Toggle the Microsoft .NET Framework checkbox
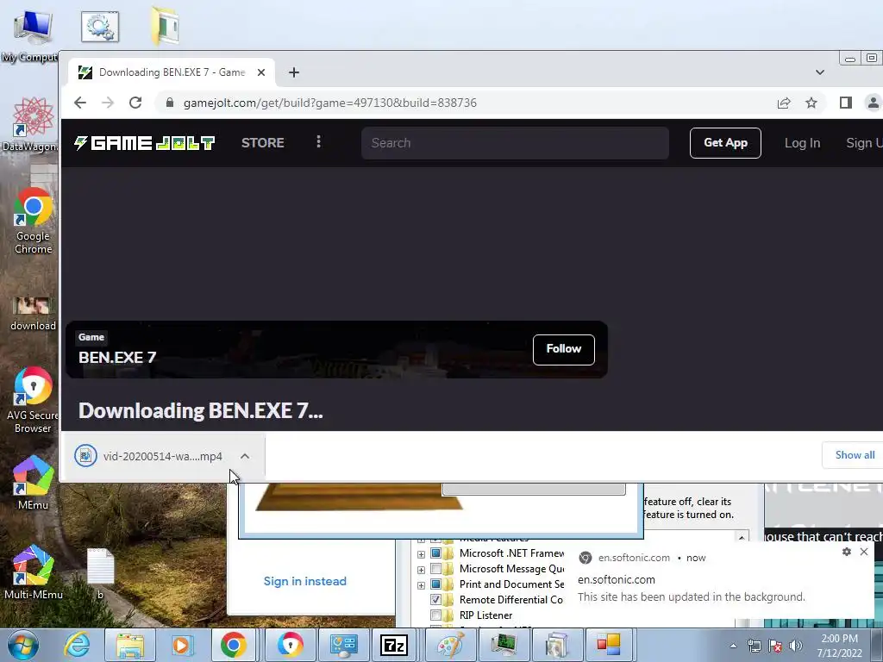The height and width of the screenshot is (662, 883). [435, 553]
